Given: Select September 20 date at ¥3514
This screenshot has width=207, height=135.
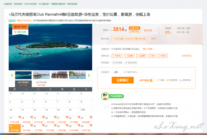Looking at the screenshot, I should click(x=50, y=120).
